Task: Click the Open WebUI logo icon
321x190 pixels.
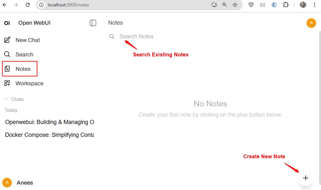Action: pos(7,23)
